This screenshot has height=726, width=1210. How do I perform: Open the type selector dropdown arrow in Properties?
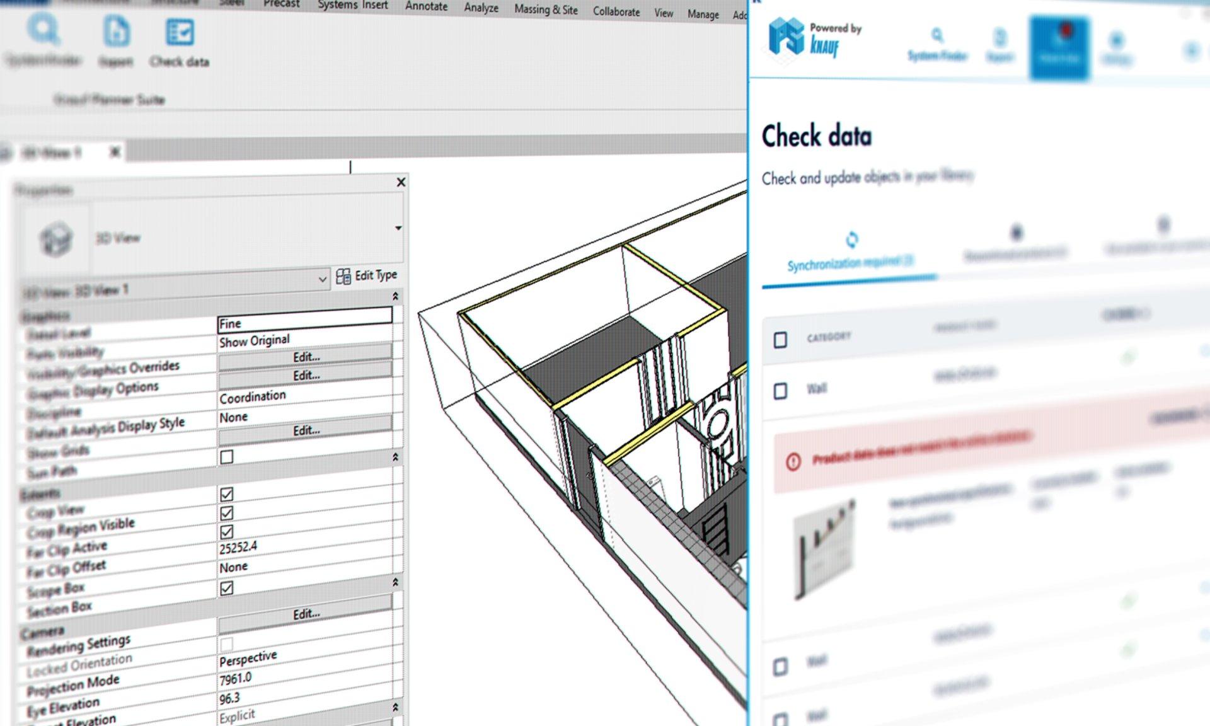(x=398, y=228)
